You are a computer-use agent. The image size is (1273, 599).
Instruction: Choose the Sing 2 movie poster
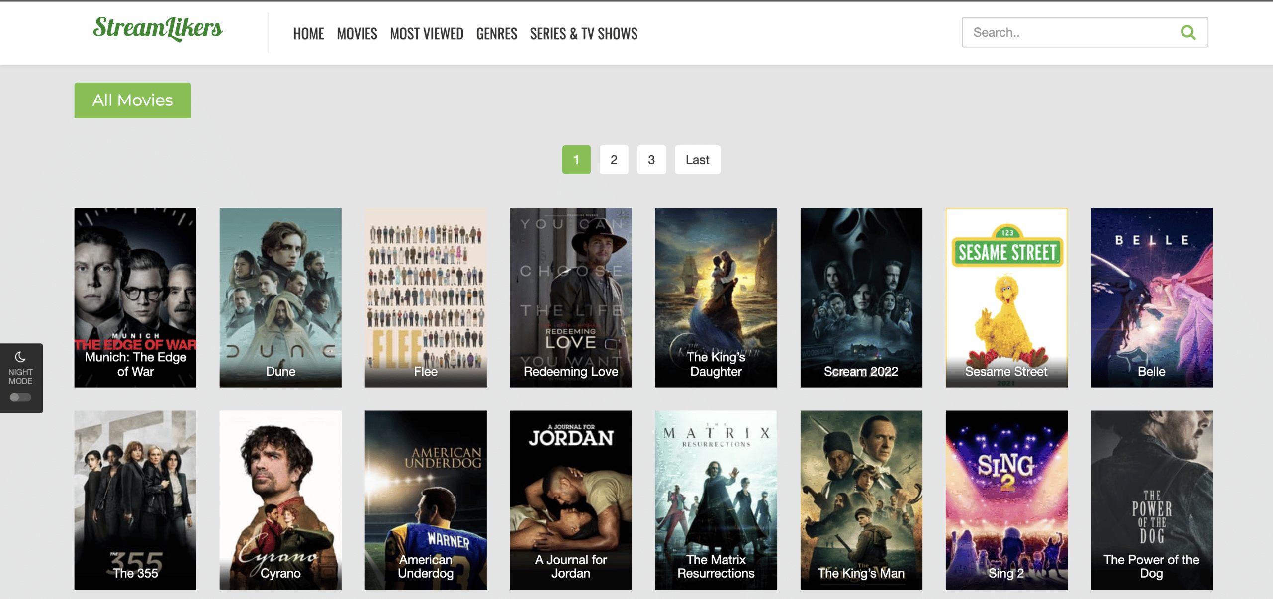click(x=1006, y=499)
